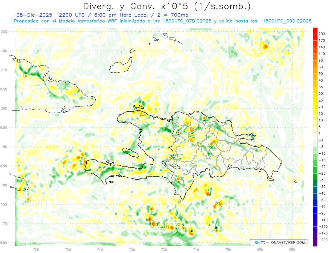Click the "8.5N" axis label
Image resolution: width=328 pixels, height=253 pixels.
click(x=4, y=166)
